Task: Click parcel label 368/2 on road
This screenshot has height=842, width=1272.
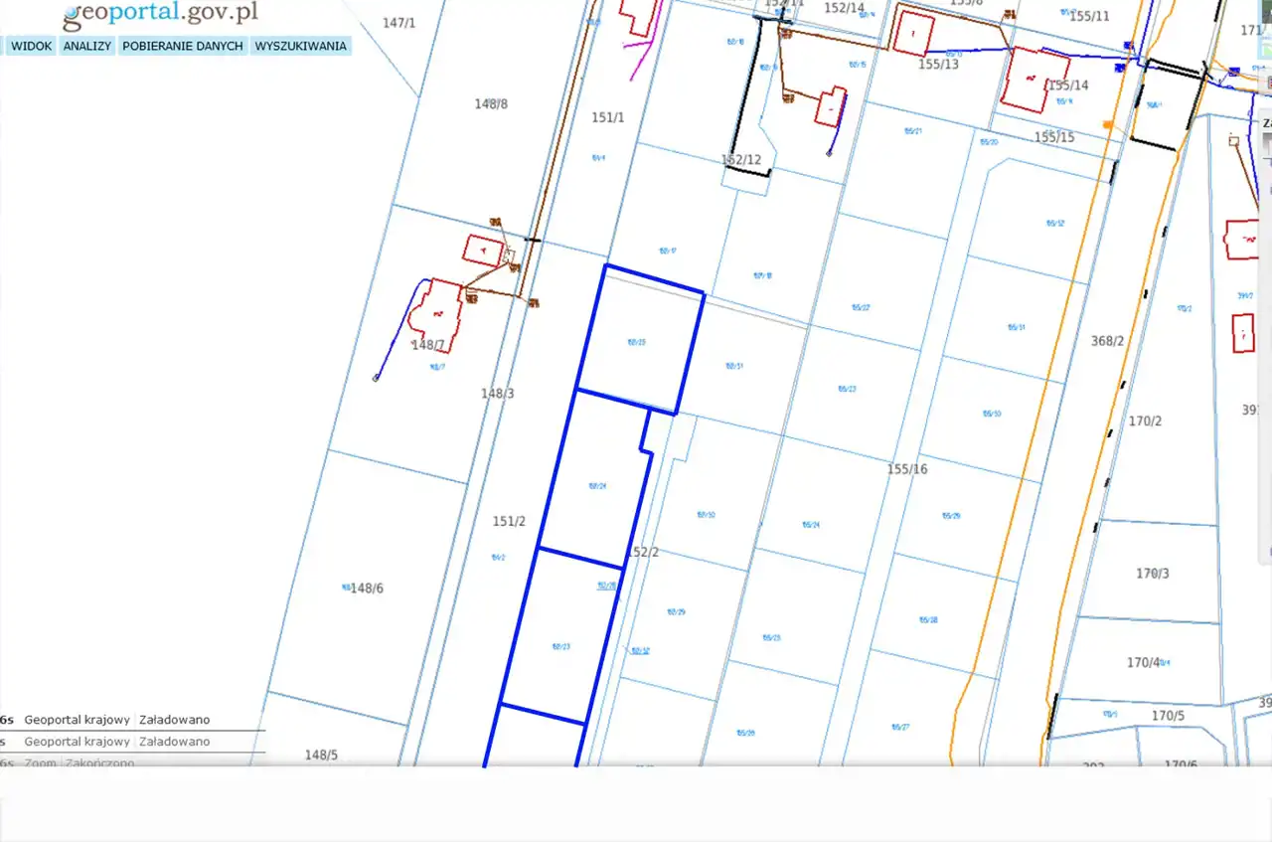Action: [x=1107, y=341]
